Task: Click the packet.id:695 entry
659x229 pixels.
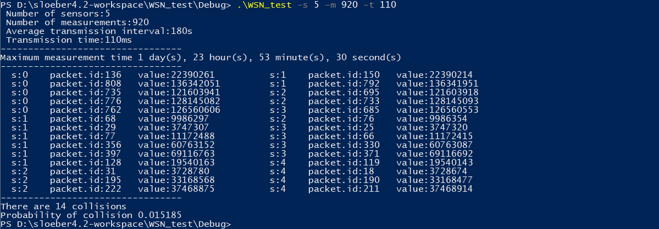Action: click(x=344, y=93)
